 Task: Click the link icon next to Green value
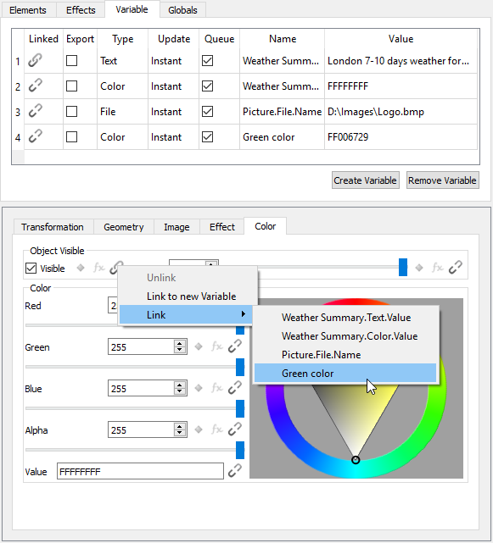[235, 346]
